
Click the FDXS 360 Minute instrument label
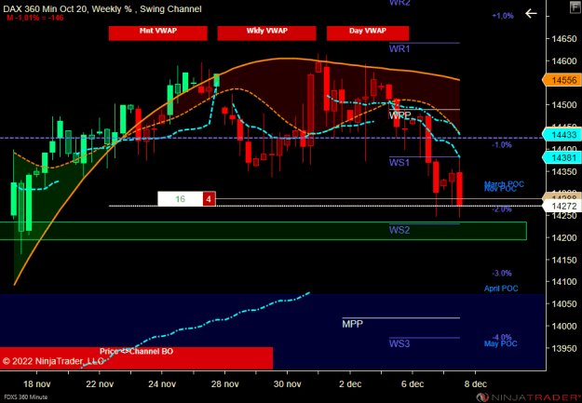click(x=26, y=397)
